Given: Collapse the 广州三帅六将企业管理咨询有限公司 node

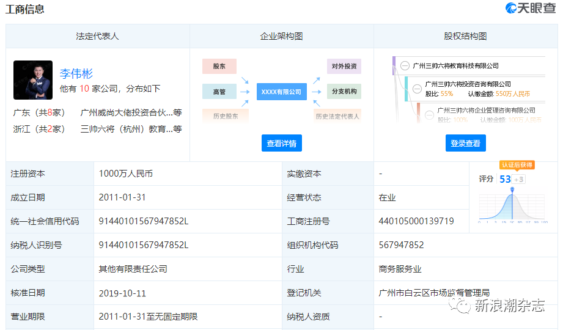Looking at the screenshot, I should tap(429, 115).
